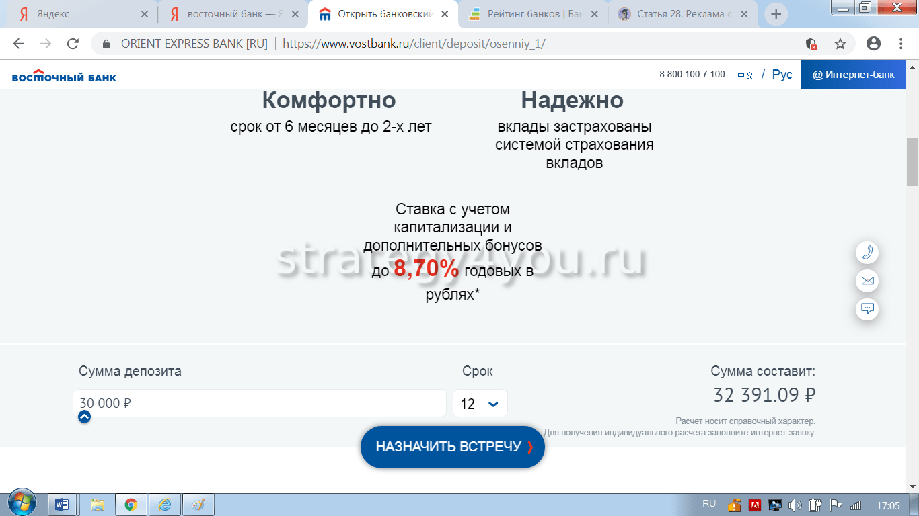Open the Chrome three-dot menu
Image resolution: width=919 pixels, height=516 pixels.
click(901, 44)
